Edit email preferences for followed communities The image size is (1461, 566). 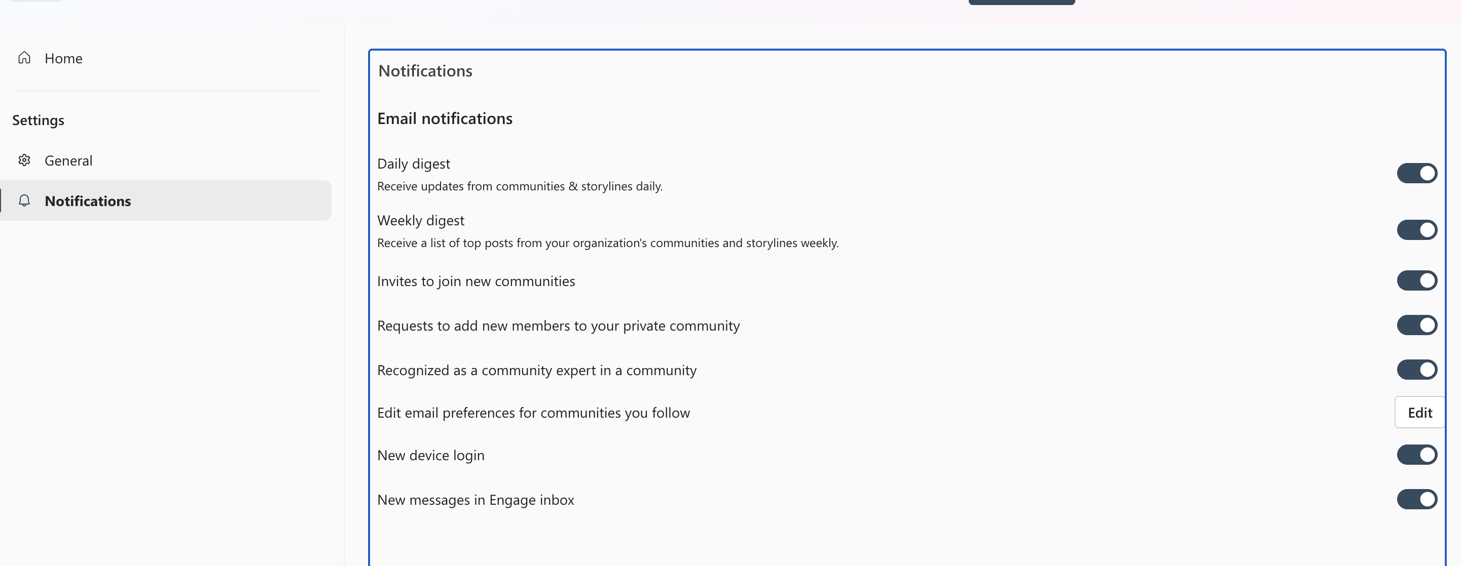tap(1419, 413)
